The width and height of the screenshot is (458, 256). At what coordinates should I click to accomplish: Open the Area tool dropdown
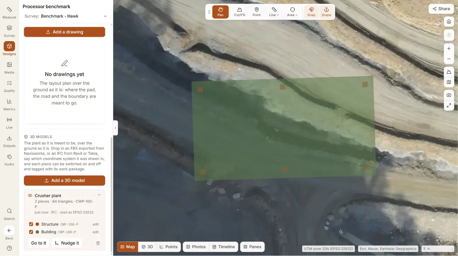(x=292, y=12)
